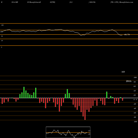
Task: Click the 505196 stock code in header
Action: 92,2
